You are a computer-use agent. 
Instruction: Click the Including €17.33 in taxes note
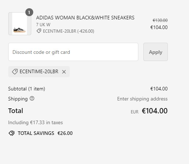[x=36, y=123]
